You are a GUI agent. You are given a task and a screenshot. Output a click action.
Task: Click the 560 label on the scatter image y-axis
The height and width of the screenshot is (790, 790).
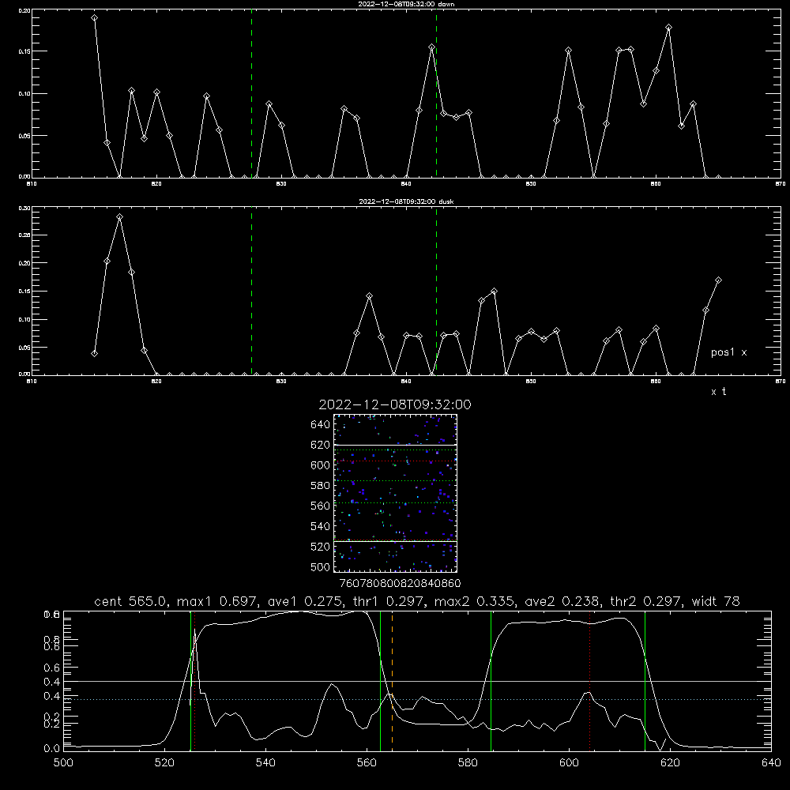coord(321,506)
